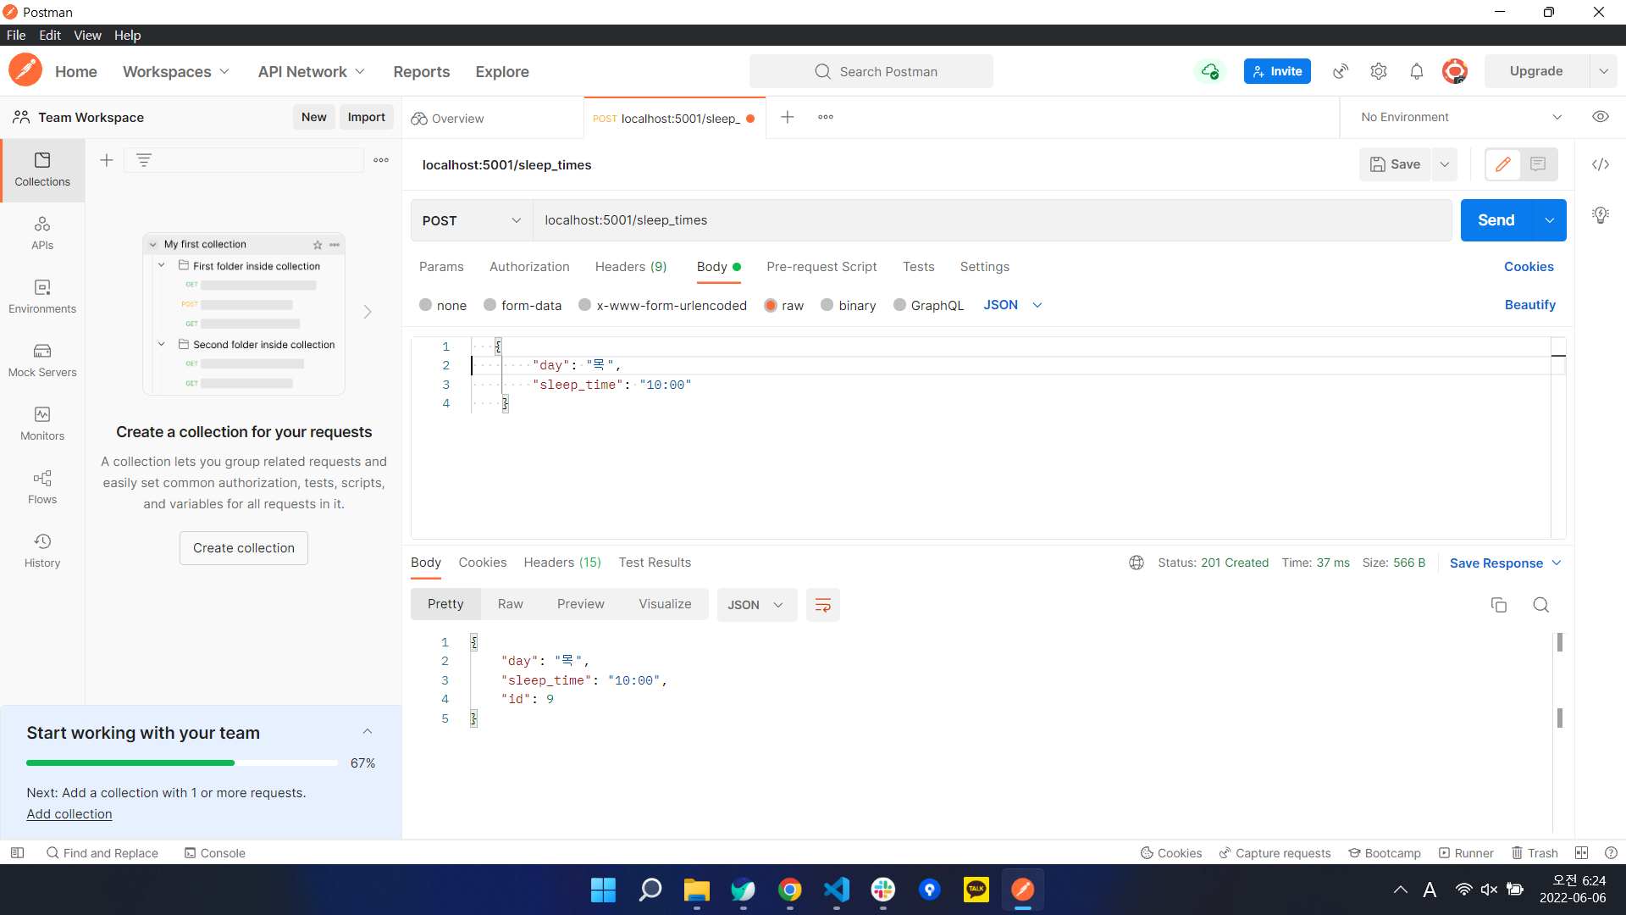Screen dimensions: 1626x915
Task: Open the File menu
Action: (x=16, y=35)
